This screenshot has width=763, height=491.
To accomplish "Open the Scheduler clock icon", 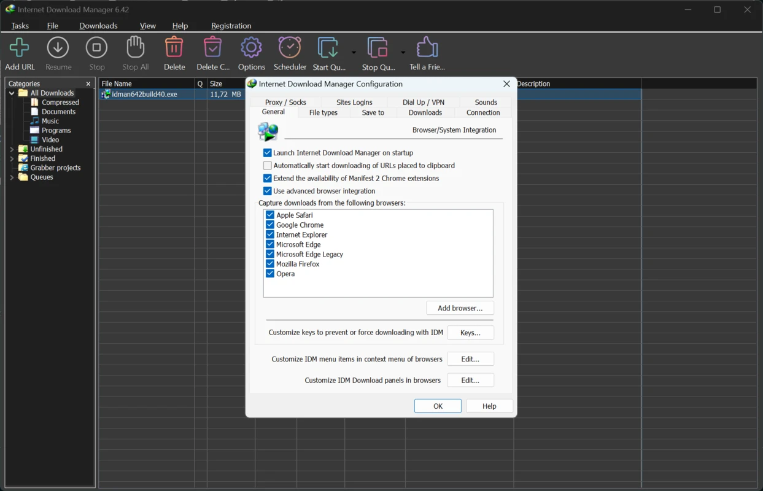I will tap(290, 48).
